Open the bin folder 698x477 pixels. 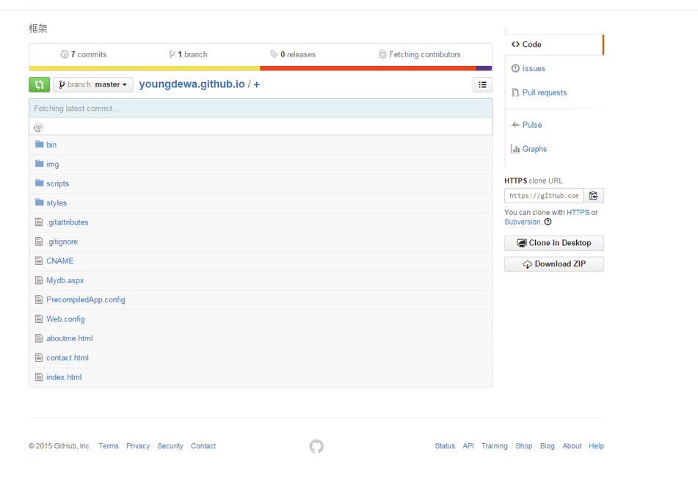pos(51,145)
